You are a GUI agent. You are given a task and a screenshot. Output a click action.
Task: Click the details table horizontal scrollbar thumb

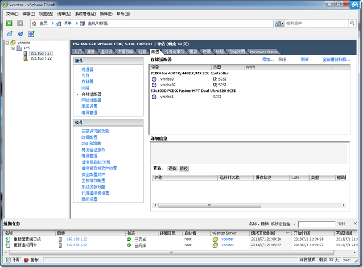point(209,205)
